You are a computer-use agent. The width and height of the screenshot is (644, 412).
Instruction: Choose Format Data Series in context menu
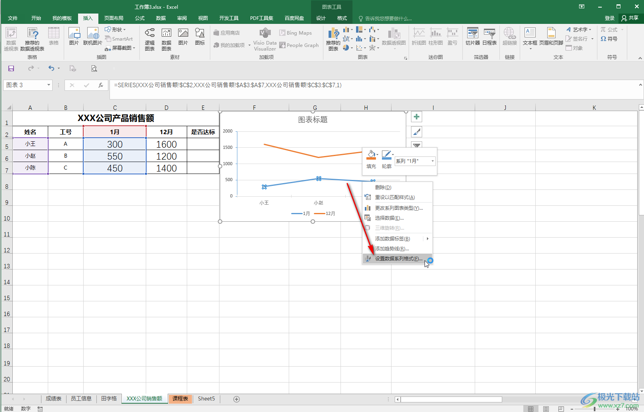coord(397,259)
